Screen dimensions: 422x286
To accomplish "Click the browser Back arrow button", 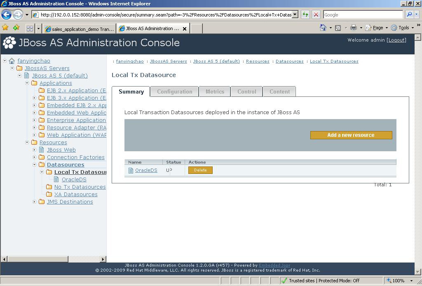I will (x=7, y=14).
